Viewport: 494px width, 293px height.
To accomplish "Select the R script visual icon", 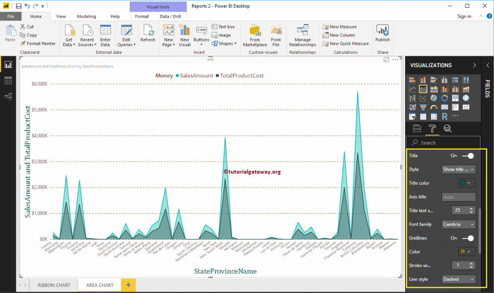I will point(445,115).
